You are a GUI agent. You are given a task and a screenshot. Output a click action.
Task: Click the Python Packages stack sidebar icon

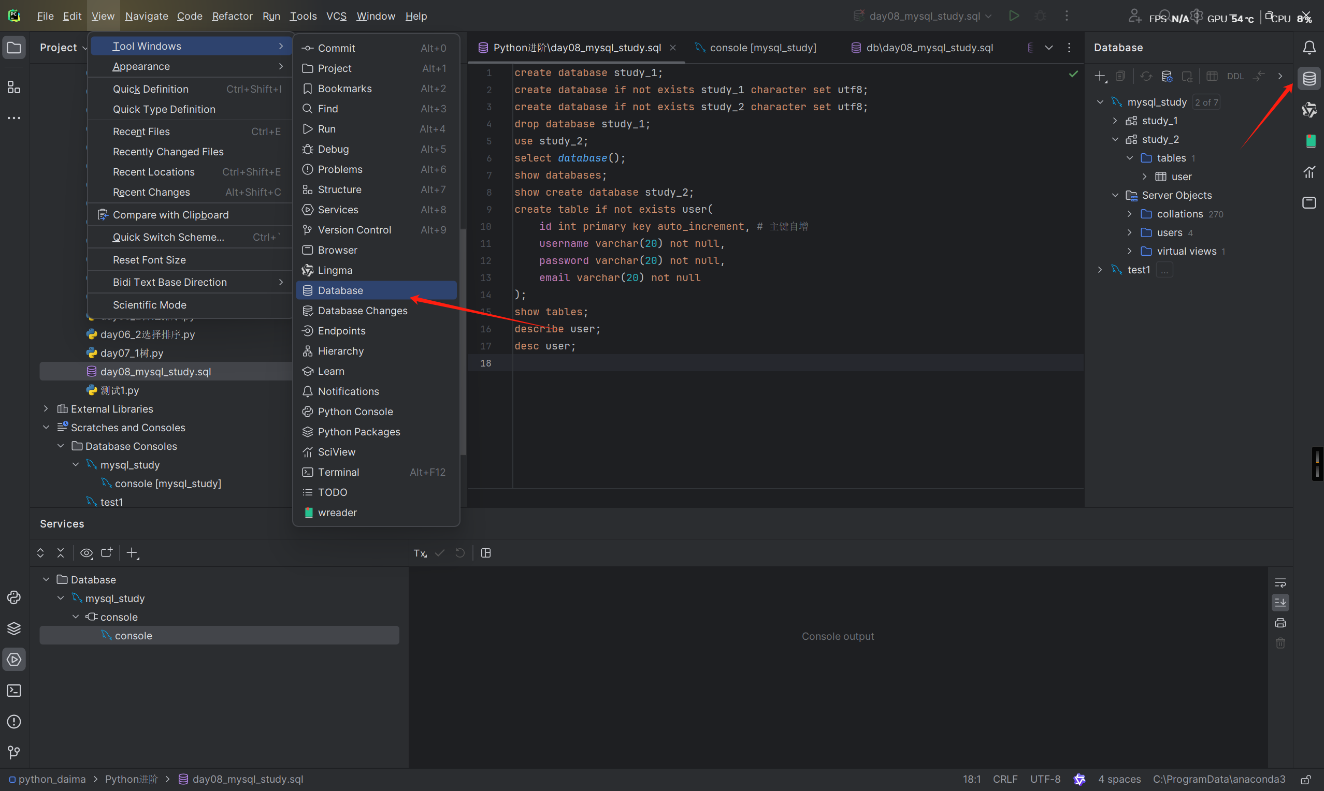14,628
